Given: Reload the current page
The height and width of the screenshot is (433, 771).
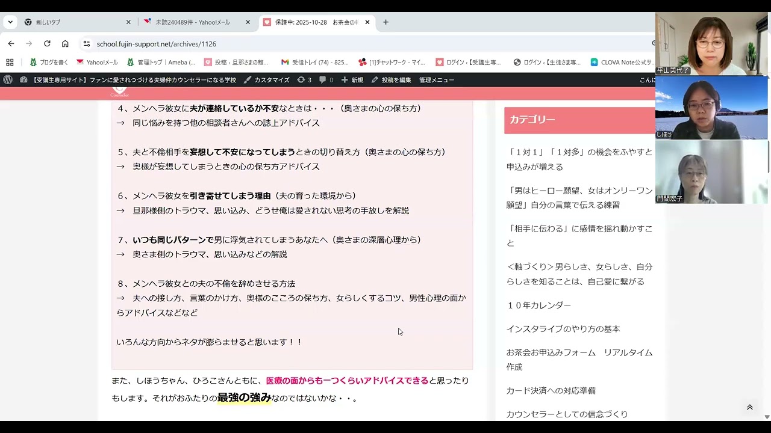Looking at the screenshot, I should [47, 44].
